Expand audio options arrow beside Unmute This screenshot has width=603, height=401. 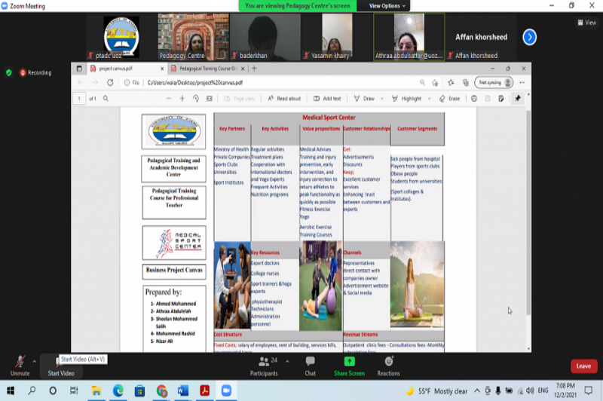point(35,362)
